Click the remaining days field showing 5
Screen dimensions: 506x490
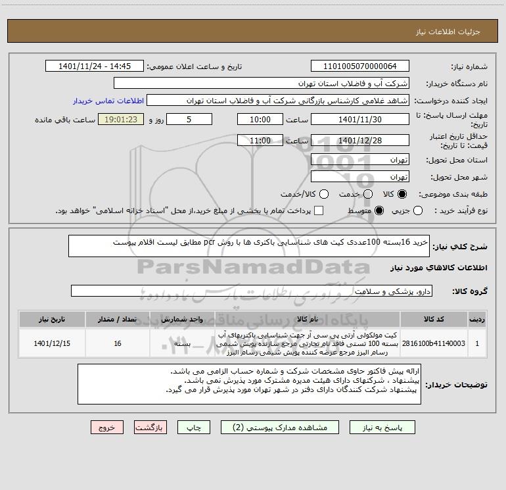(x=189, y=119)
